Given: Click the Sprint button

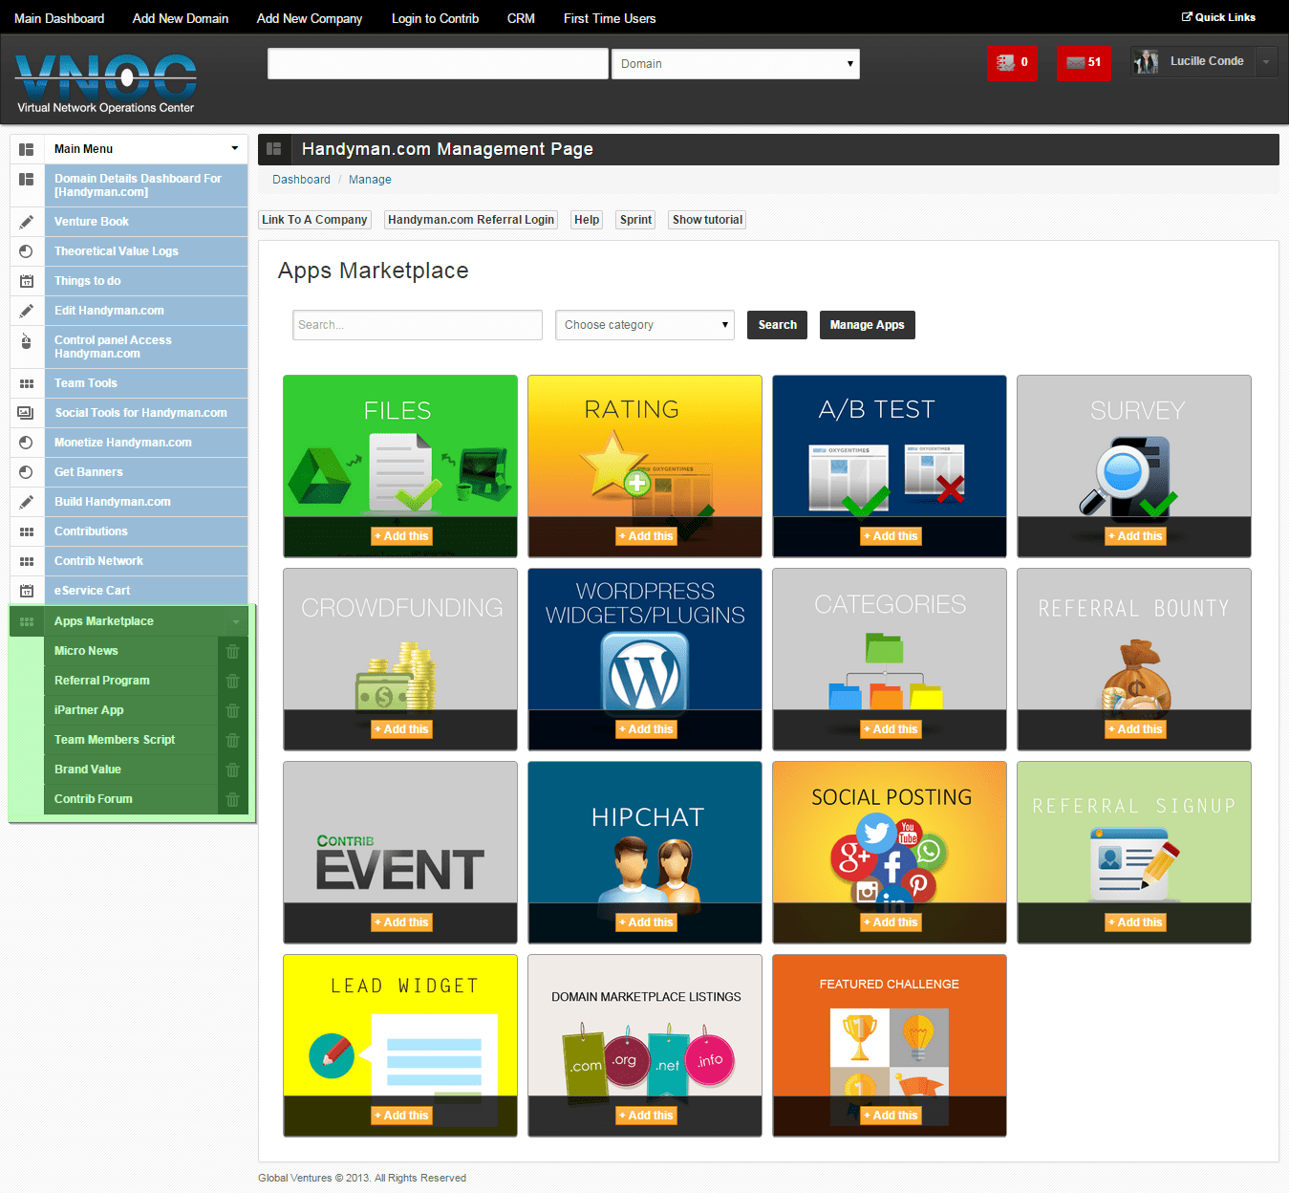Looking at the screenshot, I should coord(635,220).
